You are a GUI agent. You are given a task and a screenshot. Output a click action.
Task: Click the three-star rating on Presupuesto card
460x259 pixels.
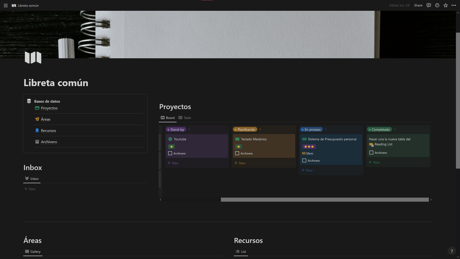(309, 147)
